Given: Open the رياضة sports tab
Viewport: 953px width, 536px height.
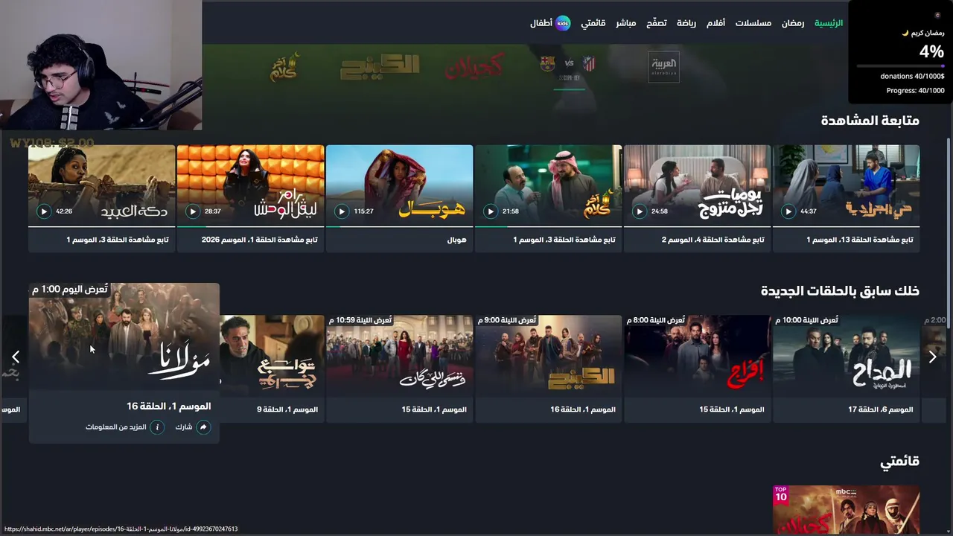Looking at the screenshot, I should click(686, 23).
